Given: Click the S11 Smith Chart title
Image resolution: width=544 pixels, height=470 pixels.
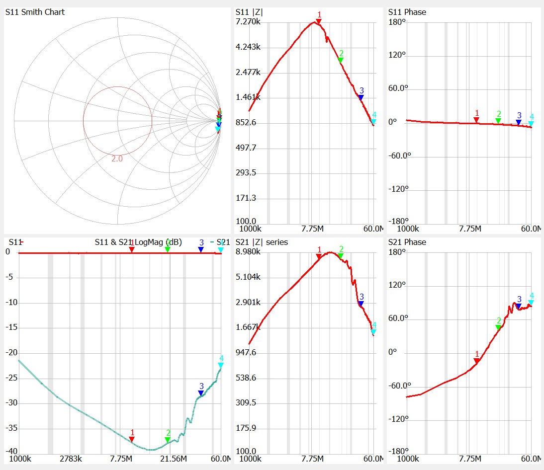Looking at the screenshot, I should pyautogui.click(x=35, y=12).
